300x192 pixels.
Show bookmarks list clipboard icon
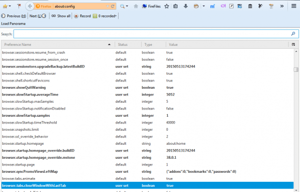(176, 6)
